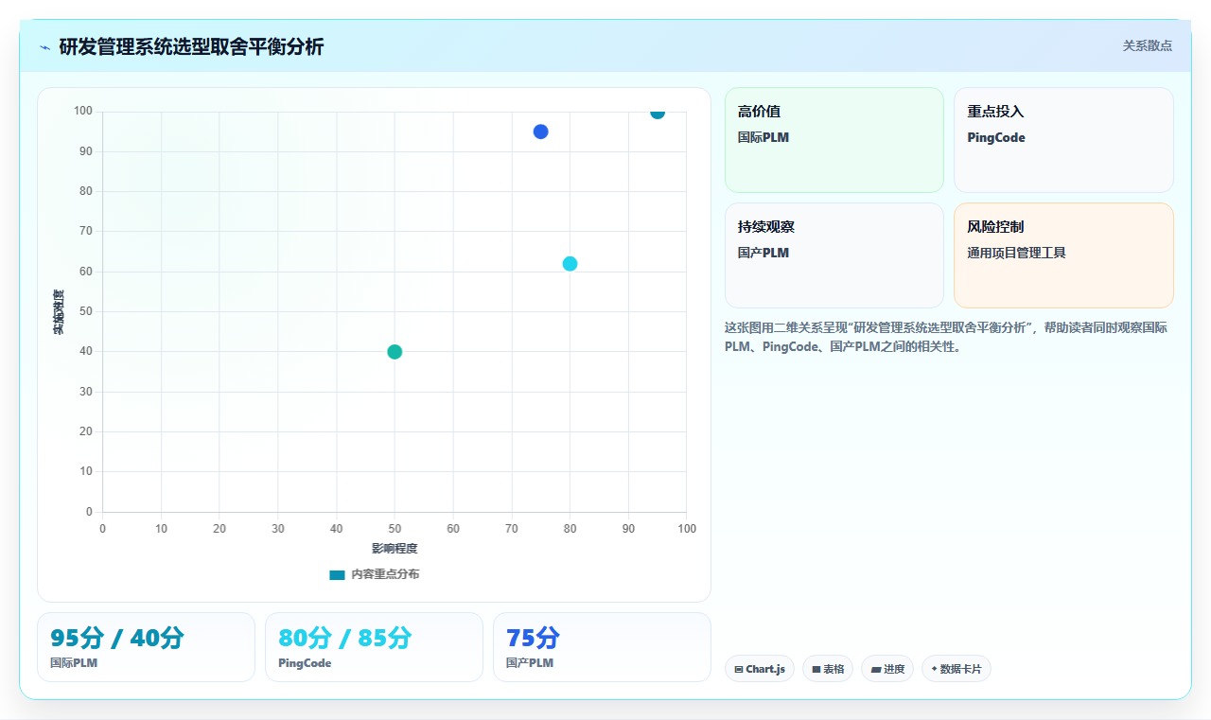
Task: Click the Chart.js tag icon
Action: (739, 670)
